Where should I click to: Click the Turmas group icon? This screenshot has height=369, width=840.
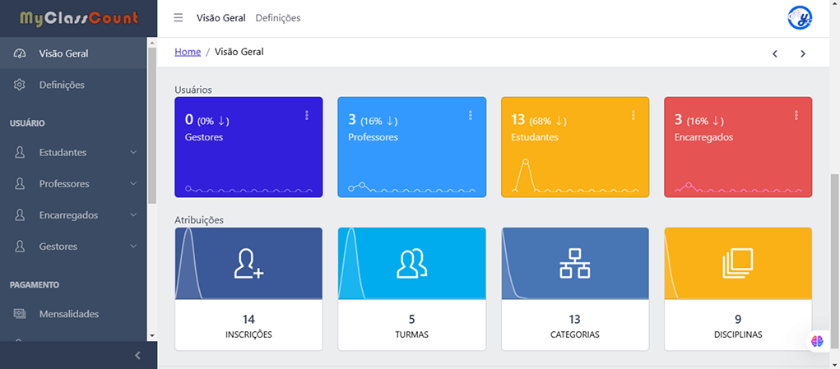pyautogui.click(x=411, y=263)
